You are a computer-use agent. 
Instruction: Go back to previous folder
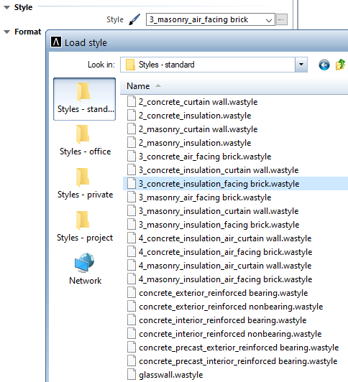point(324,65)
